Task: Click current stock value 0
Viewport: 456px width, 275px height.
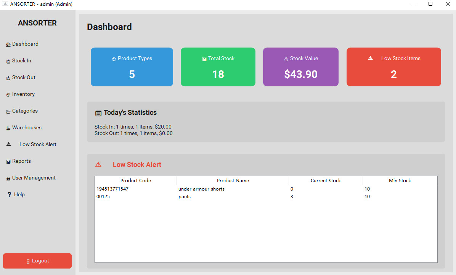Action: [292, 189]
